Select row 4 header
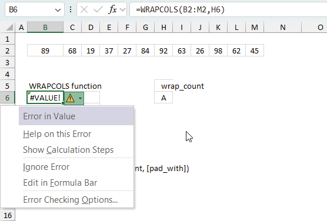Viewport: 327px width, 221px height. click(8, 74)
